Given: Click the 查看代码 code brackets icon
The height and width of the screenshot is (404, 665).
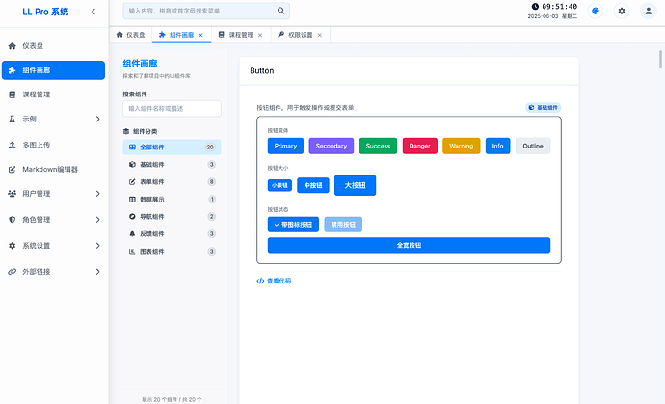Looking at the screenshot, I should (260, 281).
